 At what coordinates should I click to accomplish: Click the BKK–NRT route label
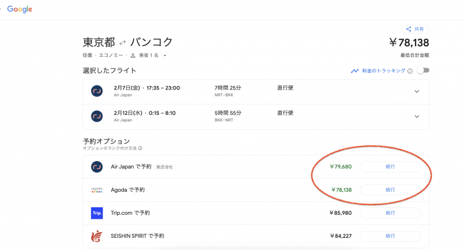224,120
